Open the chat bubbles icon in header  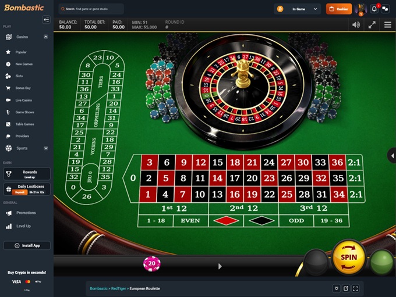pyautogui.click(x=385, y=9)
